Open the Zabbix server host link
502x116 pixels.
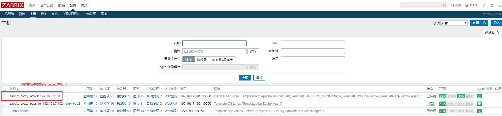19,111
